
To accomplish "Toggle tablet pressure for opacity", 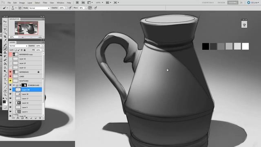I will [70, 8].
